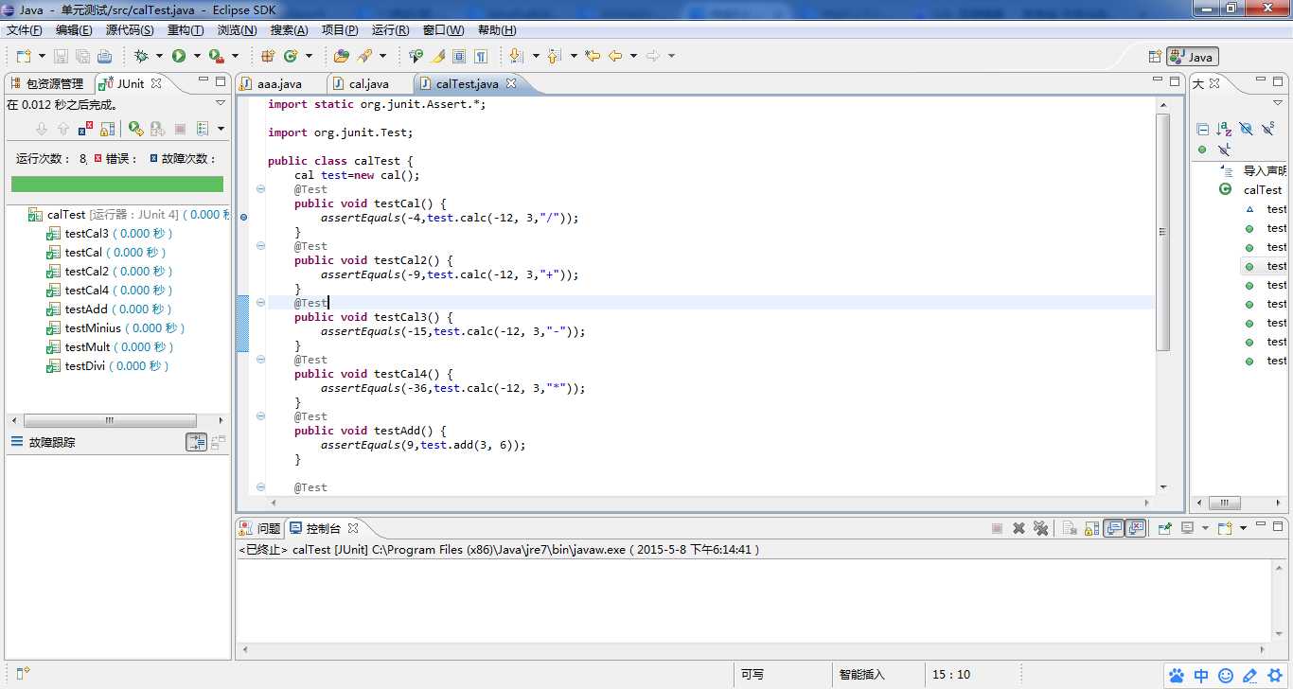The image size is (1293, 689).
Task: Switch to 问题 tab
Action: pyautogui.click(x=260, y=528)
